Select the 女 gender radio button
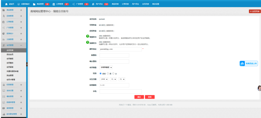The image size is (261, 118). pyautogui.click(x=113, y=73)
